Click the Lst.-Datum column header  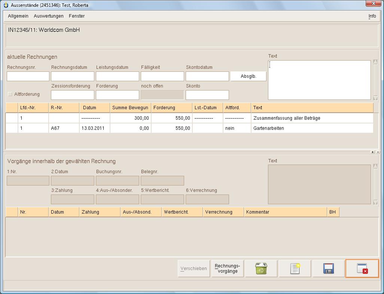pyautogui.click(x=208, y=108)
